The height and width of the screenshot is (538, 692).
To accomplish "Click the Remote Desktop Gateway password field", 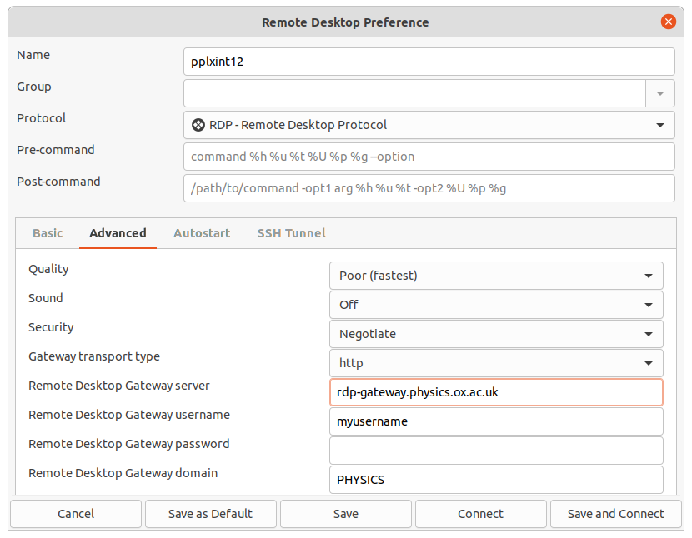I will click(496, 451).
